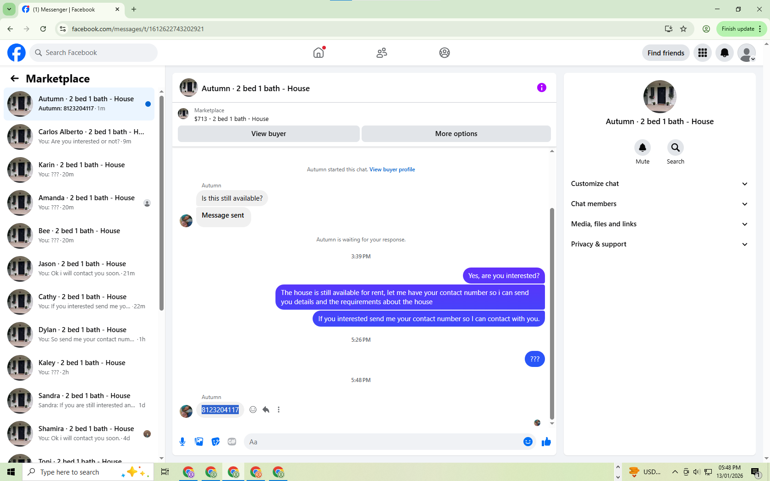Open Dylan conversation
Image resolution: width=770 pixels, height=481 pixels.
pyautogui.click(x=79, y=334)
